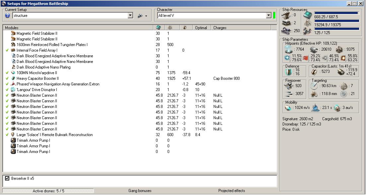Click the warp speed icon showing 3 au/s

337,108
